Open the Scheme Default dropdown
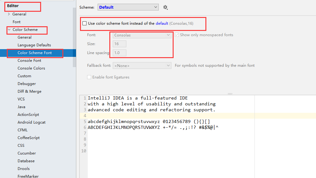Image resolution: width=316 pixels, height=178 pixels. point(128,7)
